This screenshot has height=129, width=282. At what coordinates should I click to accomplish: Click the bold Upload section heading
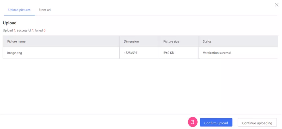point(10,23)
